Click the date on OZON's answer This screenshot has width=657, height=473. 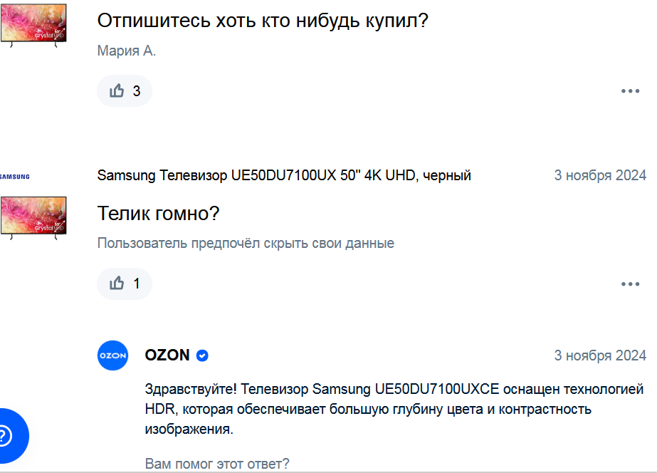(x=600, y=355)
